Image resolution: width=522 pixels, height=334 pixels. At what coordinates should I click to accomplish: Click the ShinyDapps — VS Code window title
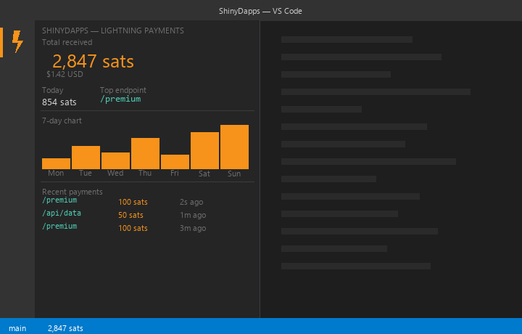point(260,11)
